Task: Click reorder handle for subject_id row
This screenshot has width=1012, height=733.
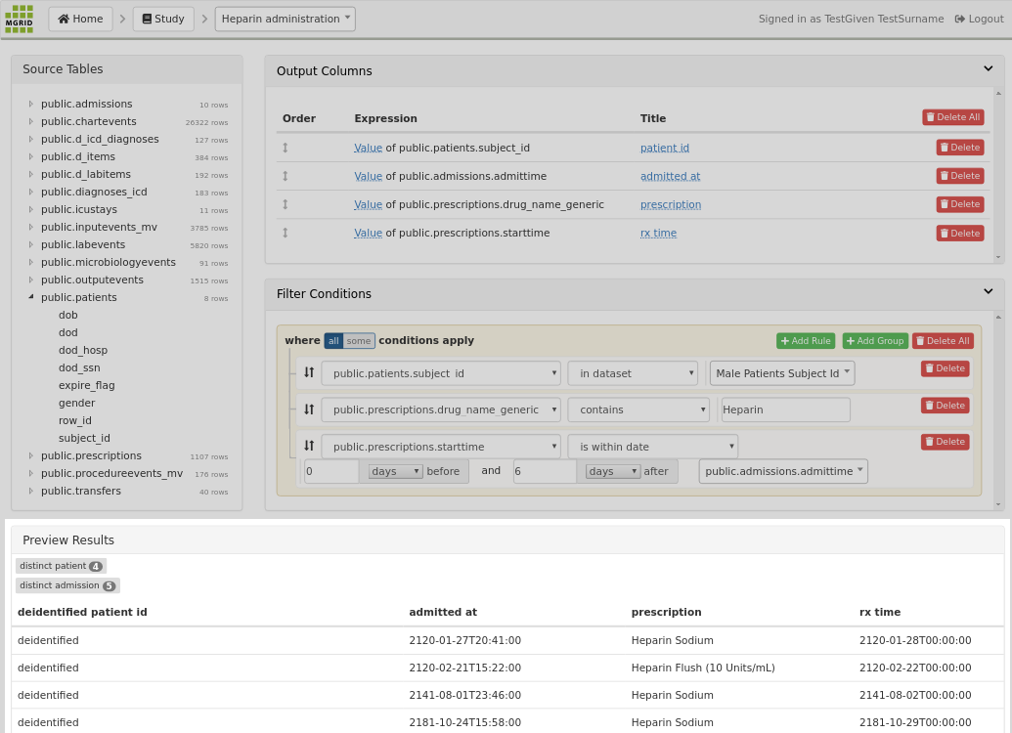Action: click(286, 148)
